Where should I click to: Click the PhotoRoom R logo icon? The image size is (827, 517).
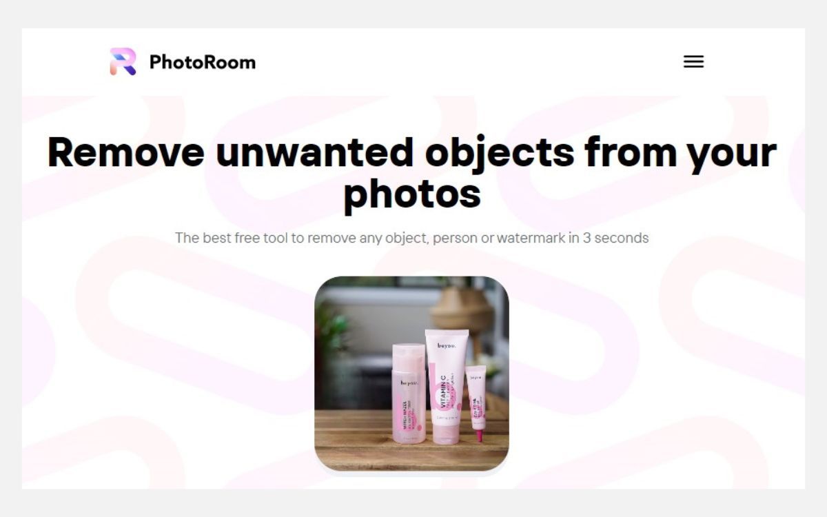123,61
